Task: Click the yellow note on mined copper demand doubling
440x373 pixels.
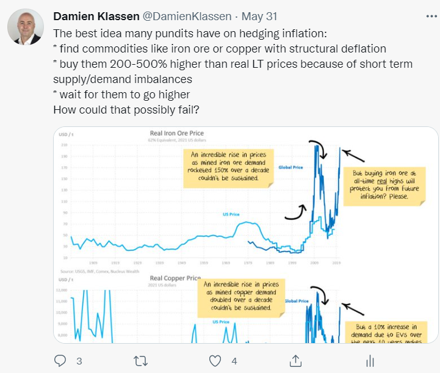Action: click(x=242, y=296)
